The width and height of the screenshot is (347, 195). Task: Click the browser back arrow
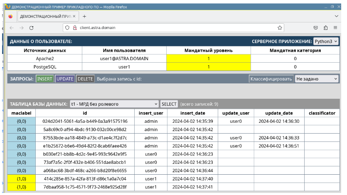[11, 28]
